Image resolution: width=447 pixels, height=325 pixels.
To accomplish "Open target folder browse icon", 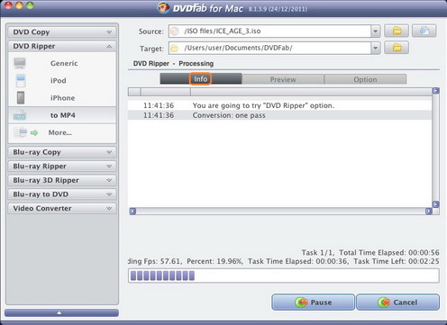I will (397, 48).
